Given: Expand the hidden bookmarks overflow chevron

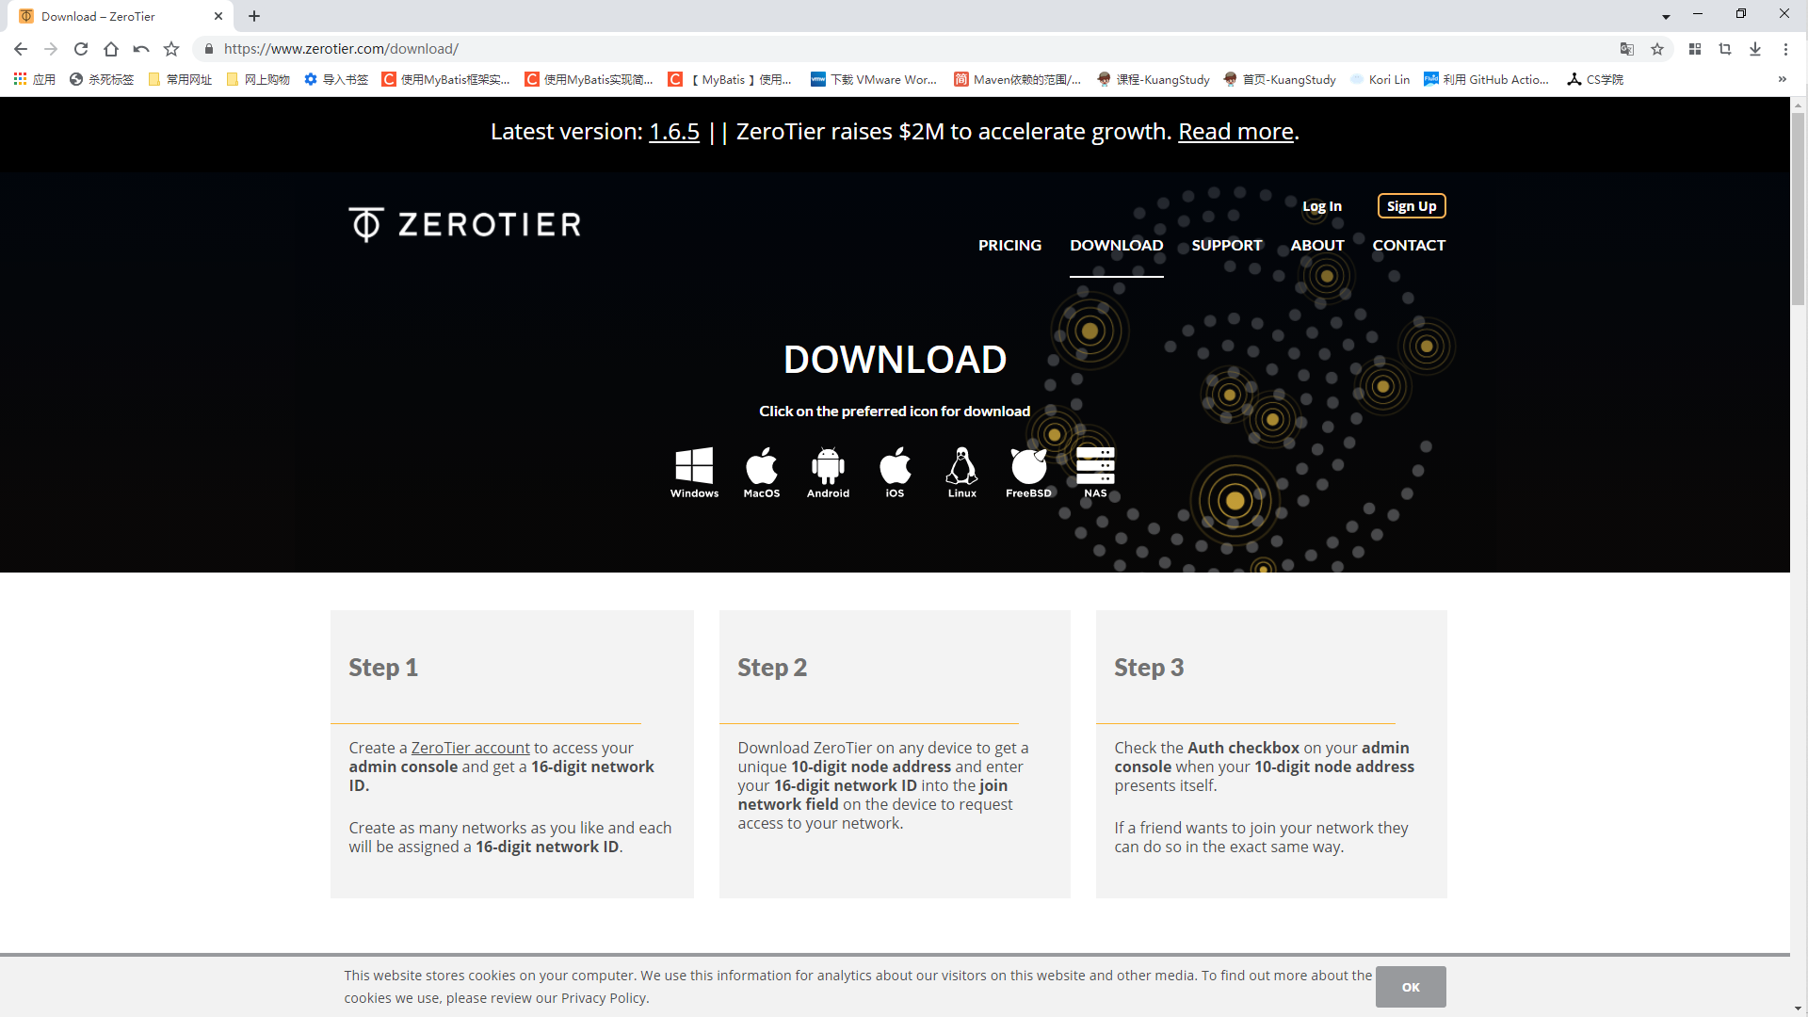Looking at the screenshot, I should pyautogui.click(x=1782, y=79).
